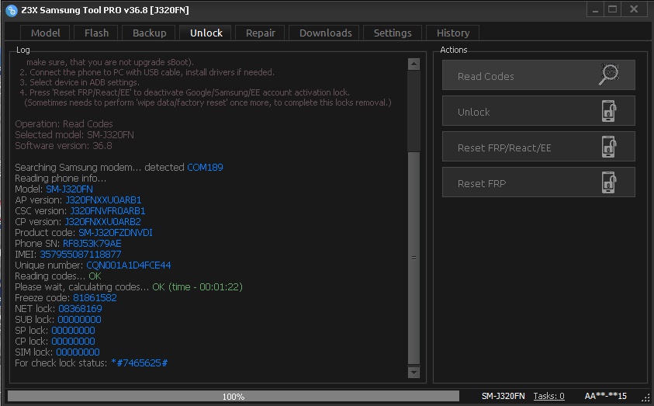The image size is (654, 406).
Task: Click the Reading phone info... line
Action: coord(61,179)
